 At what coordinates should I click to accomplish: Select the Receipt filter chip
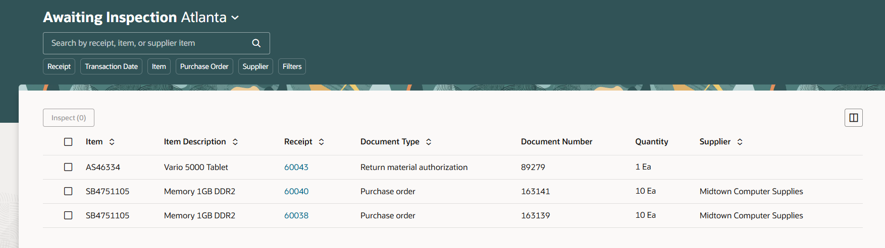click(x=59, y=66)
